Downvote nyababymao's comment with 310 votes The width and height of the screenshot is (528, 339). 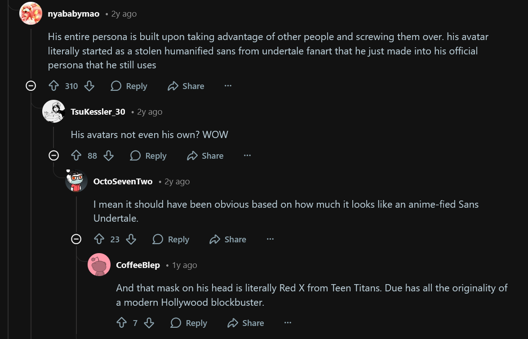[89, 86]
